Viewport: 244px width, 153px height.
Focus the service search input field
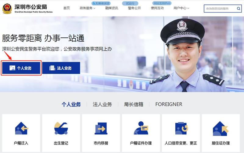tap(220, 9)
